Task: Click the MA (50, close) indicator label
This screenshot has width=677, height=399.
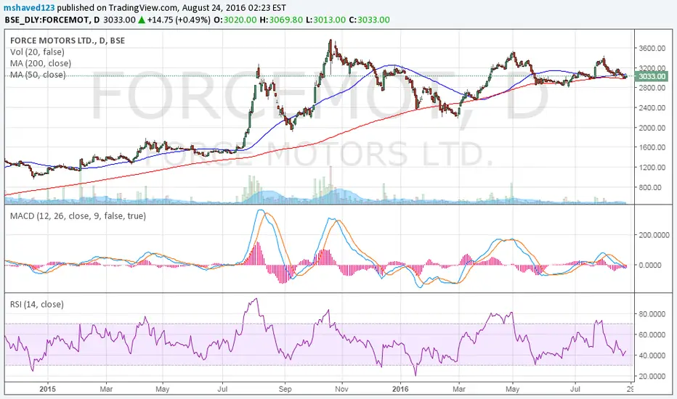Action: (38, 75)
